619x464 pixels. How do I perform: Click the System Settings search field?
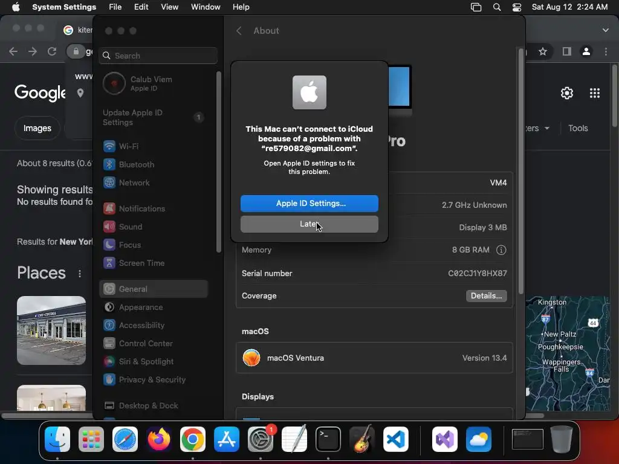[158, 56]
